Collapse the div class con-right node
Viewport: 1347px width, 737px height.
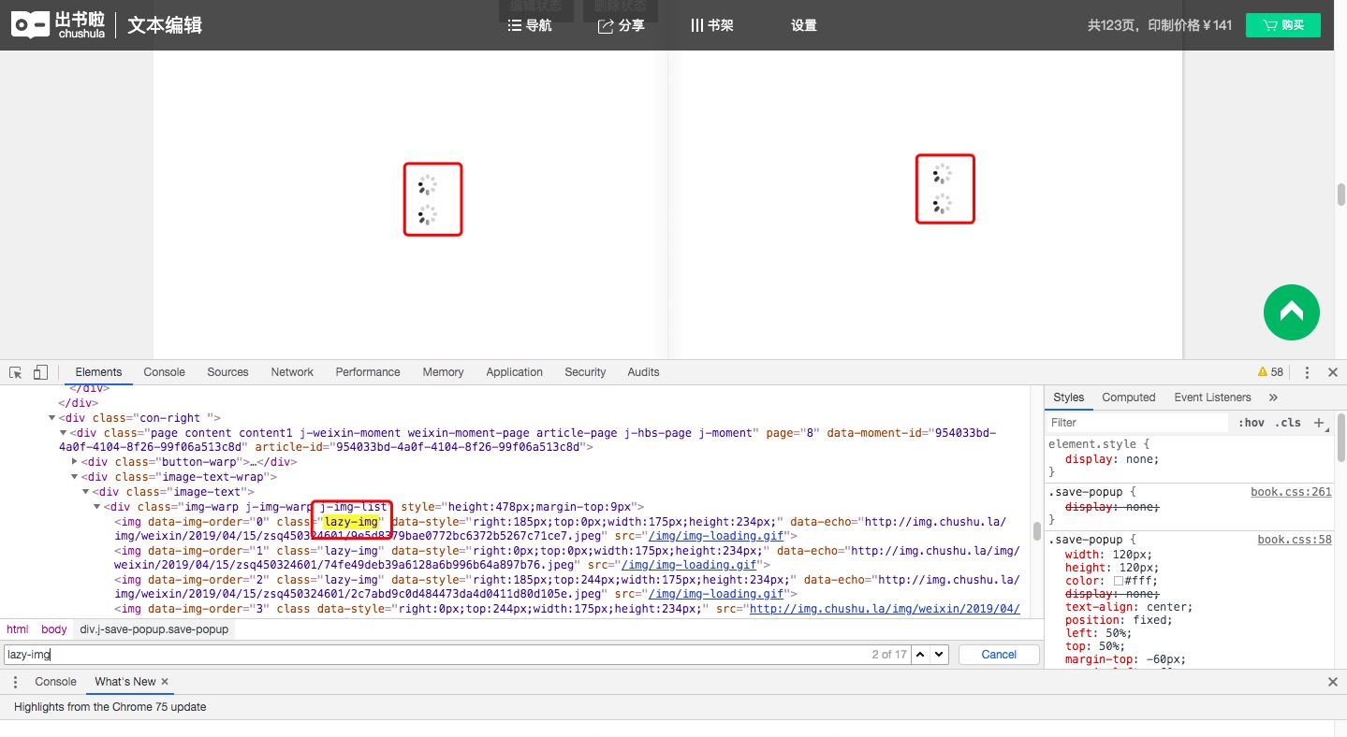pos(52,418)
